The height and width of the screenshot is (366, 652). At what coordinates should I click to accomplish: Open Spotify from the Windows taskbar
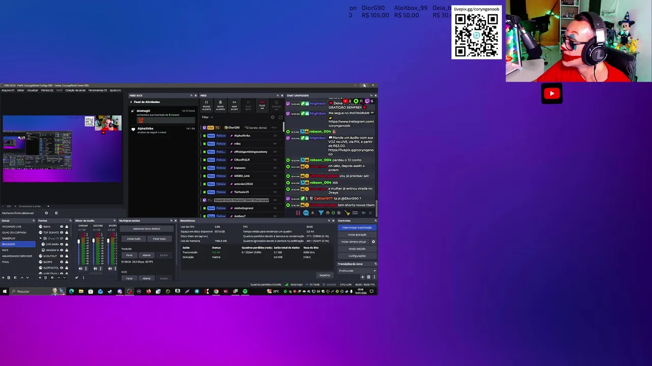pyautogui.click(x=245, y=291)
